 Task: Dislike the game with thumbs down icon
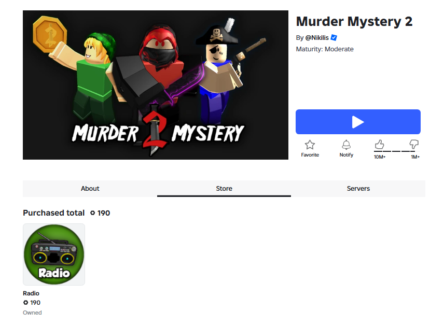tap(414, 144)
